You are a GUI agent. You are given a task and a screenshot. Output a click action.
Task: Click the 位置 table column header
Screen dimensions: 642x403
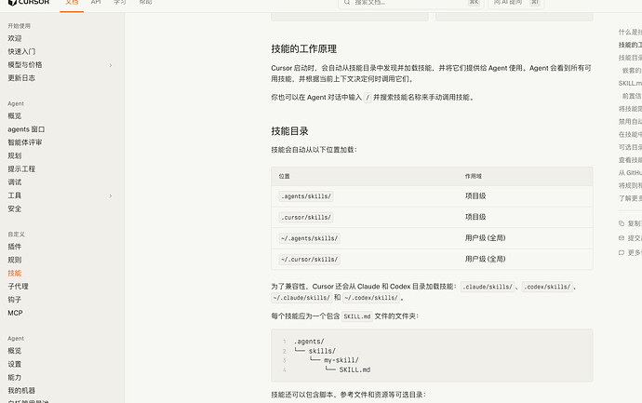(284, 176)
